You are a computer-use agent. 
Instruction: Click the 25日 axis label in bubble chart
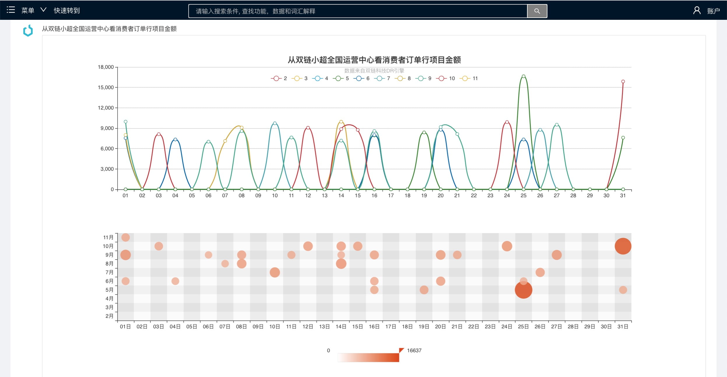click(523, 327)
